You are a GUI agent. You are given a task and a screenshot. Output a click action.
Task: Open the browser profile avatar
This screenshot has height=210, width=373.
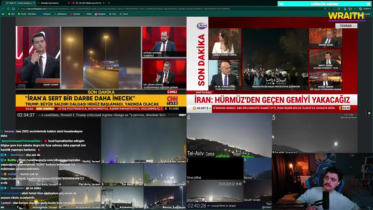350,9
